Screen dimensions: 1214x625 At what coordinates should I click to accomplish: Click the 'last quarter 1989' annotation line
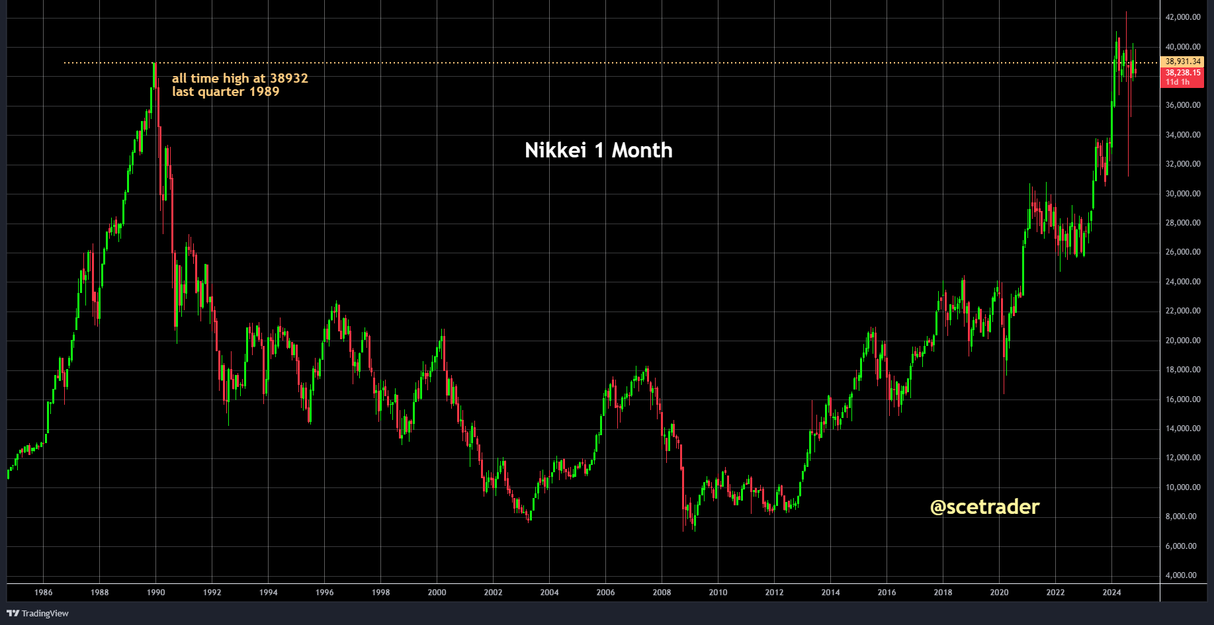[x=226, y=91]
